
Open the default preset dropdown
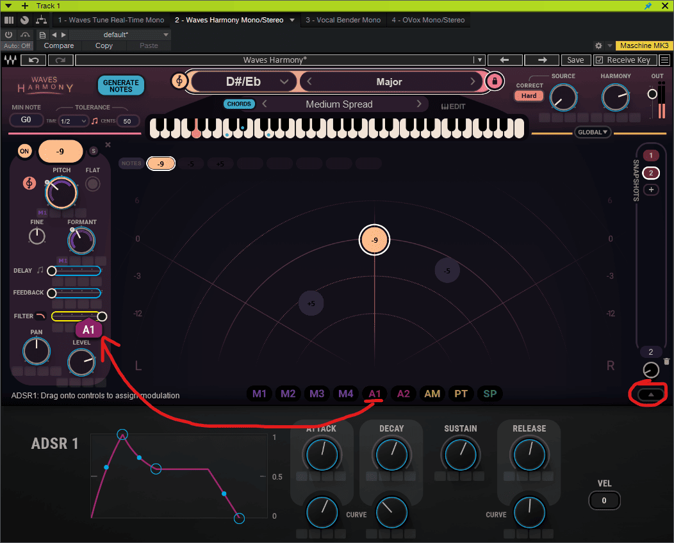(x=120, y=35)
